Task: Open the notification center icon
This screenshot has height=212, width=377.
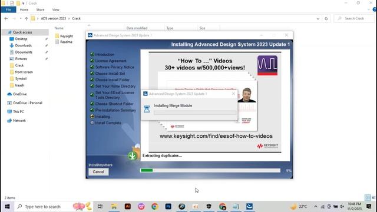Action: pos(369,207)
